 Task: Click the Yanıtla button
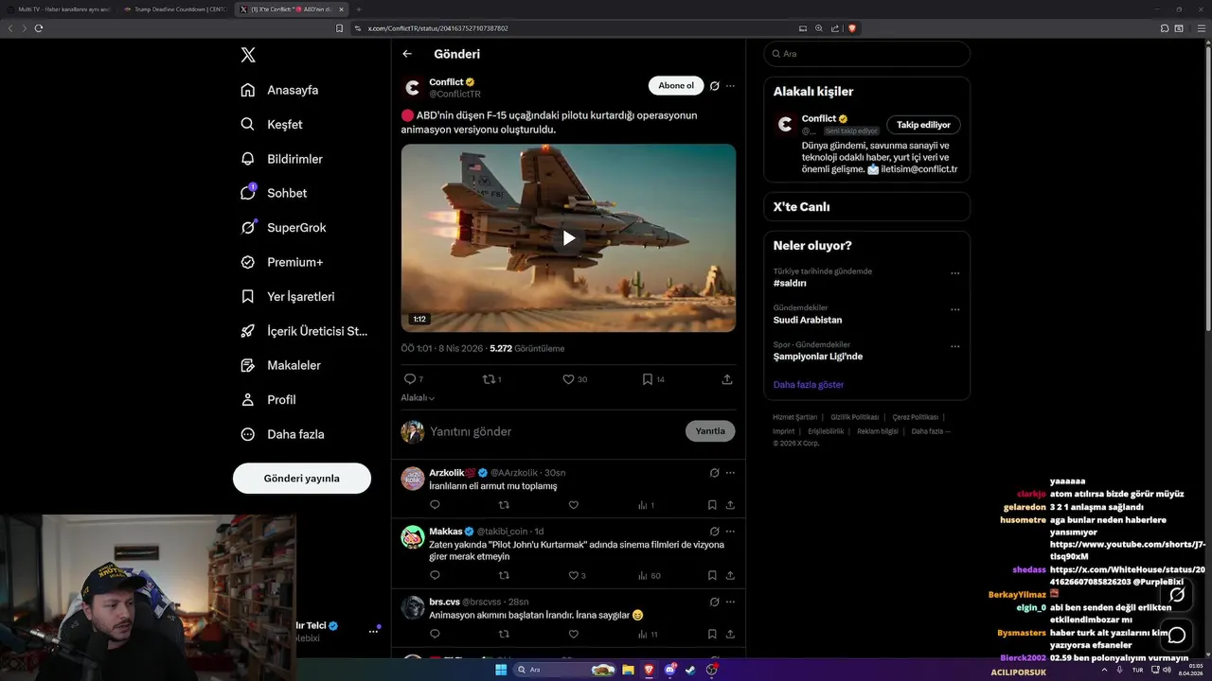[710, 431]
